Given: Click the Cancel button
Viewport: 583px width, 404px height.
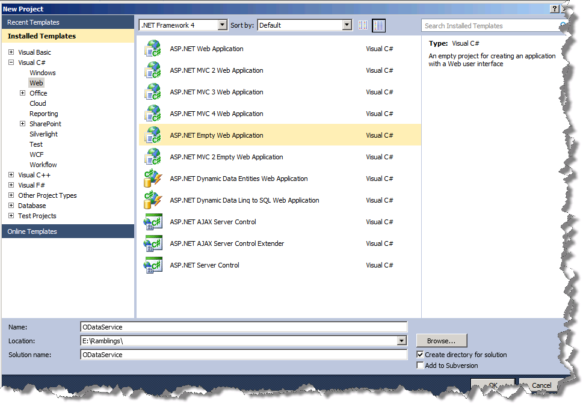Looking at the screenshot, I should (x=541, y=385).
